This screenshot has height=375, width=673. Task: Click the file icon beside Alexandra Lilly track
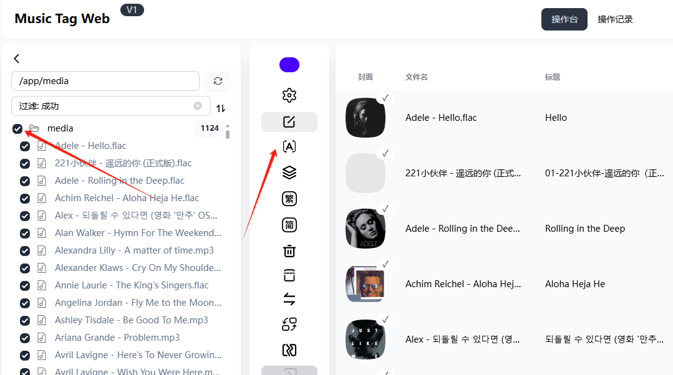(42, 250)
